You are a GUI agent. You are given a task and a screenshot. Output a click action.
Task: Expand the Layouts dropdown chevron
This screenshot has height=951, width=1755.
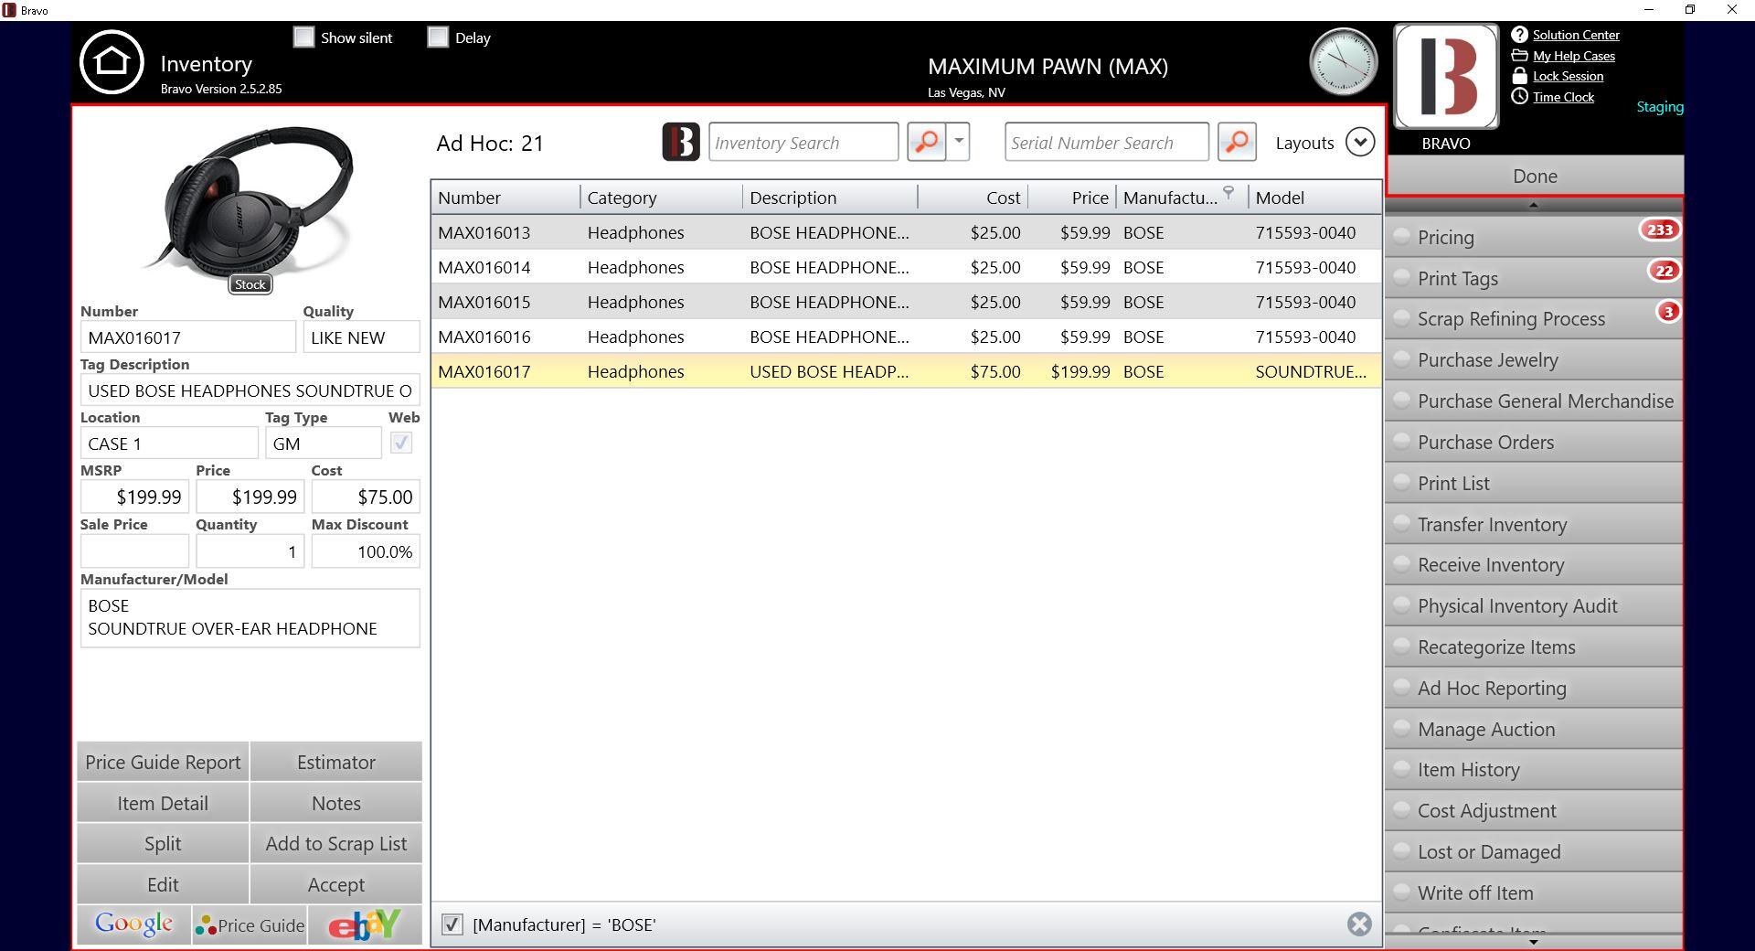[1360, 142]
